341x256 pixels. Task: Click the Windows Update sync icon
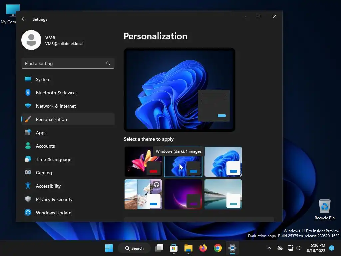click(x=28, y=212)
